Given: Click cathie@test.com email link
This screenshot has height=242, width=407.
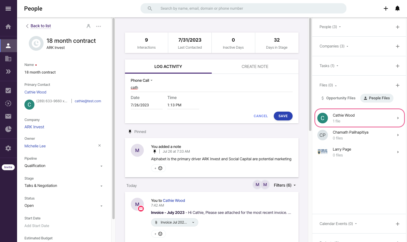Looking at the screenshot, I should (x=88, y=101).
